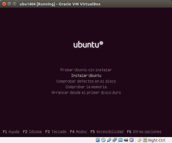The height and width of the screenshot is (143, 172).
Task: Select Probar Ubuntu sin instalar
Action: (x=86, y=70)
